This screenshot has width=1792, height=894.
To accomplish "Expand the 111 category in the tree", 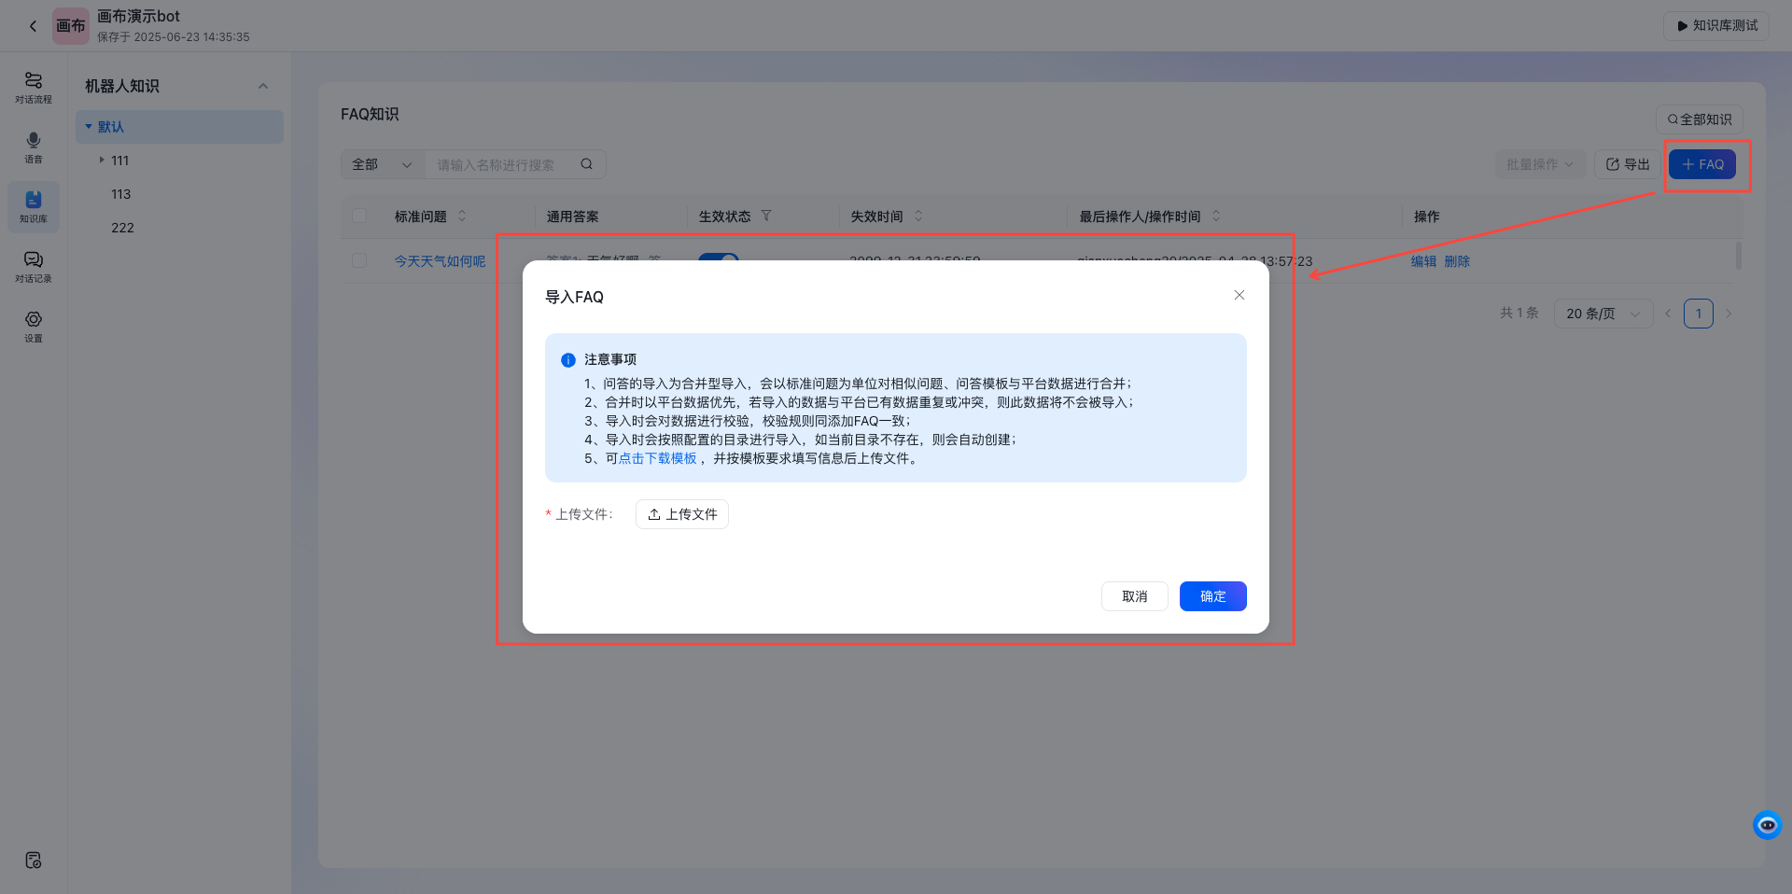I will coord(103,160).
